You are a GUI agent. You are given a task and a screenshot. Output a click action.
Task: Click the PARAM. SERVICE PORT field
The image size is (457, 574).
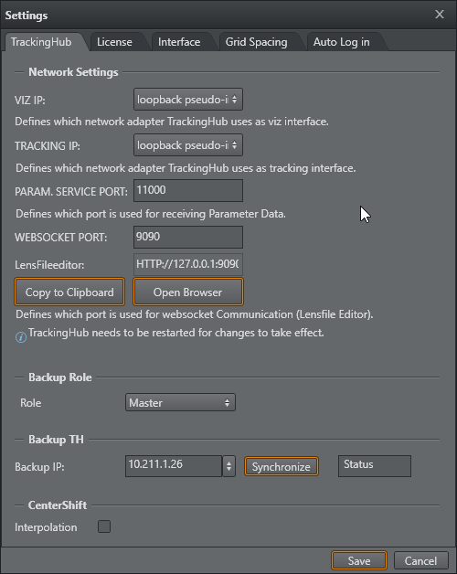[x=188, y=190]
